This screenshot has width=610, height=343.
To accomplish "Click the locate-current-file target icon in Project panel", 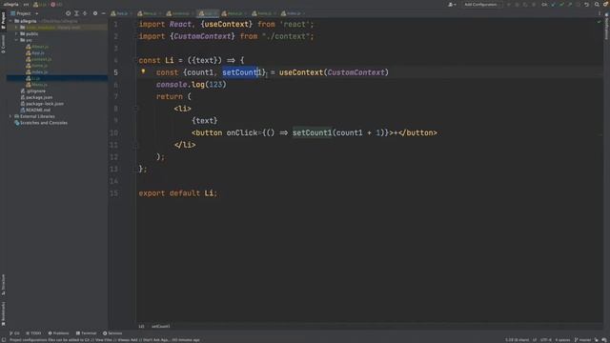I will (68, 13).
